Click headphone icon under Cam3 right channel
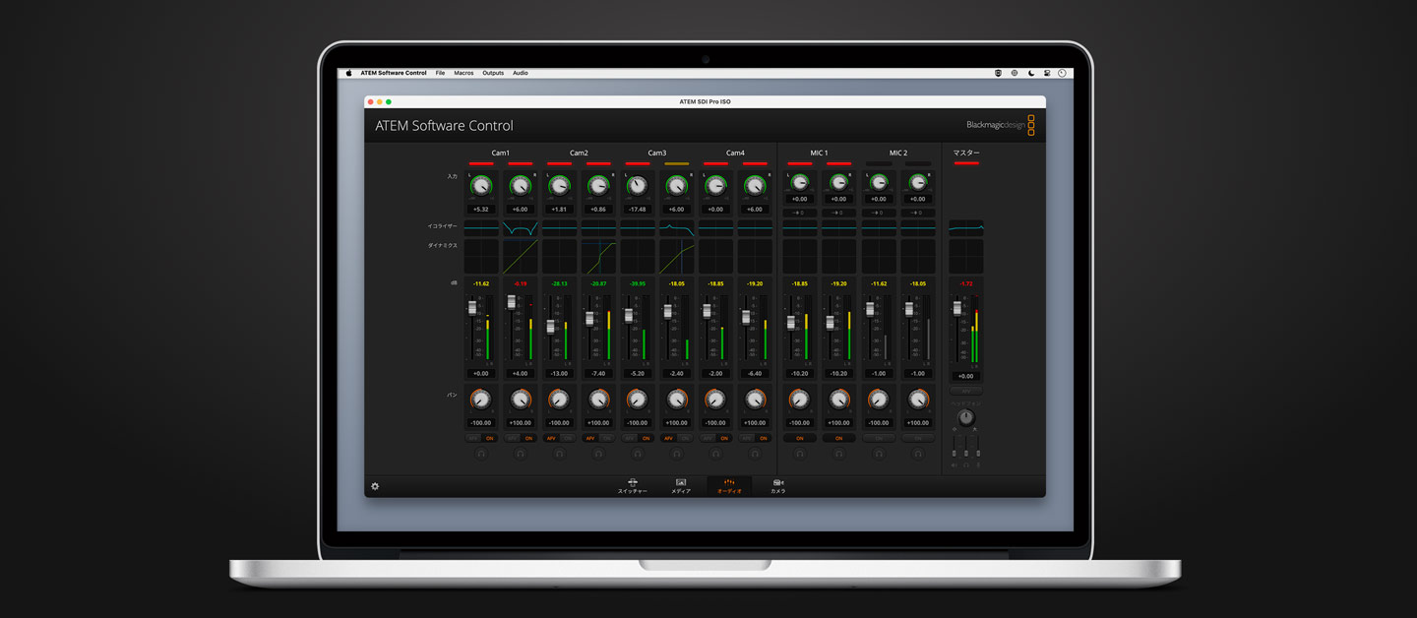Viewport: 1417px width, 618px height. pyautogui.click(x=677, y=454)
